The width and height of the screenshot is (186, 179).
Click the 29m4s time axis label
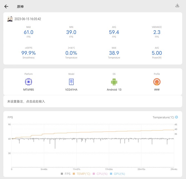174,169
